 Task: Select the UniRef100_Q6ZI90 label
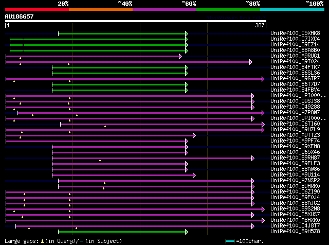coord(295,192)
